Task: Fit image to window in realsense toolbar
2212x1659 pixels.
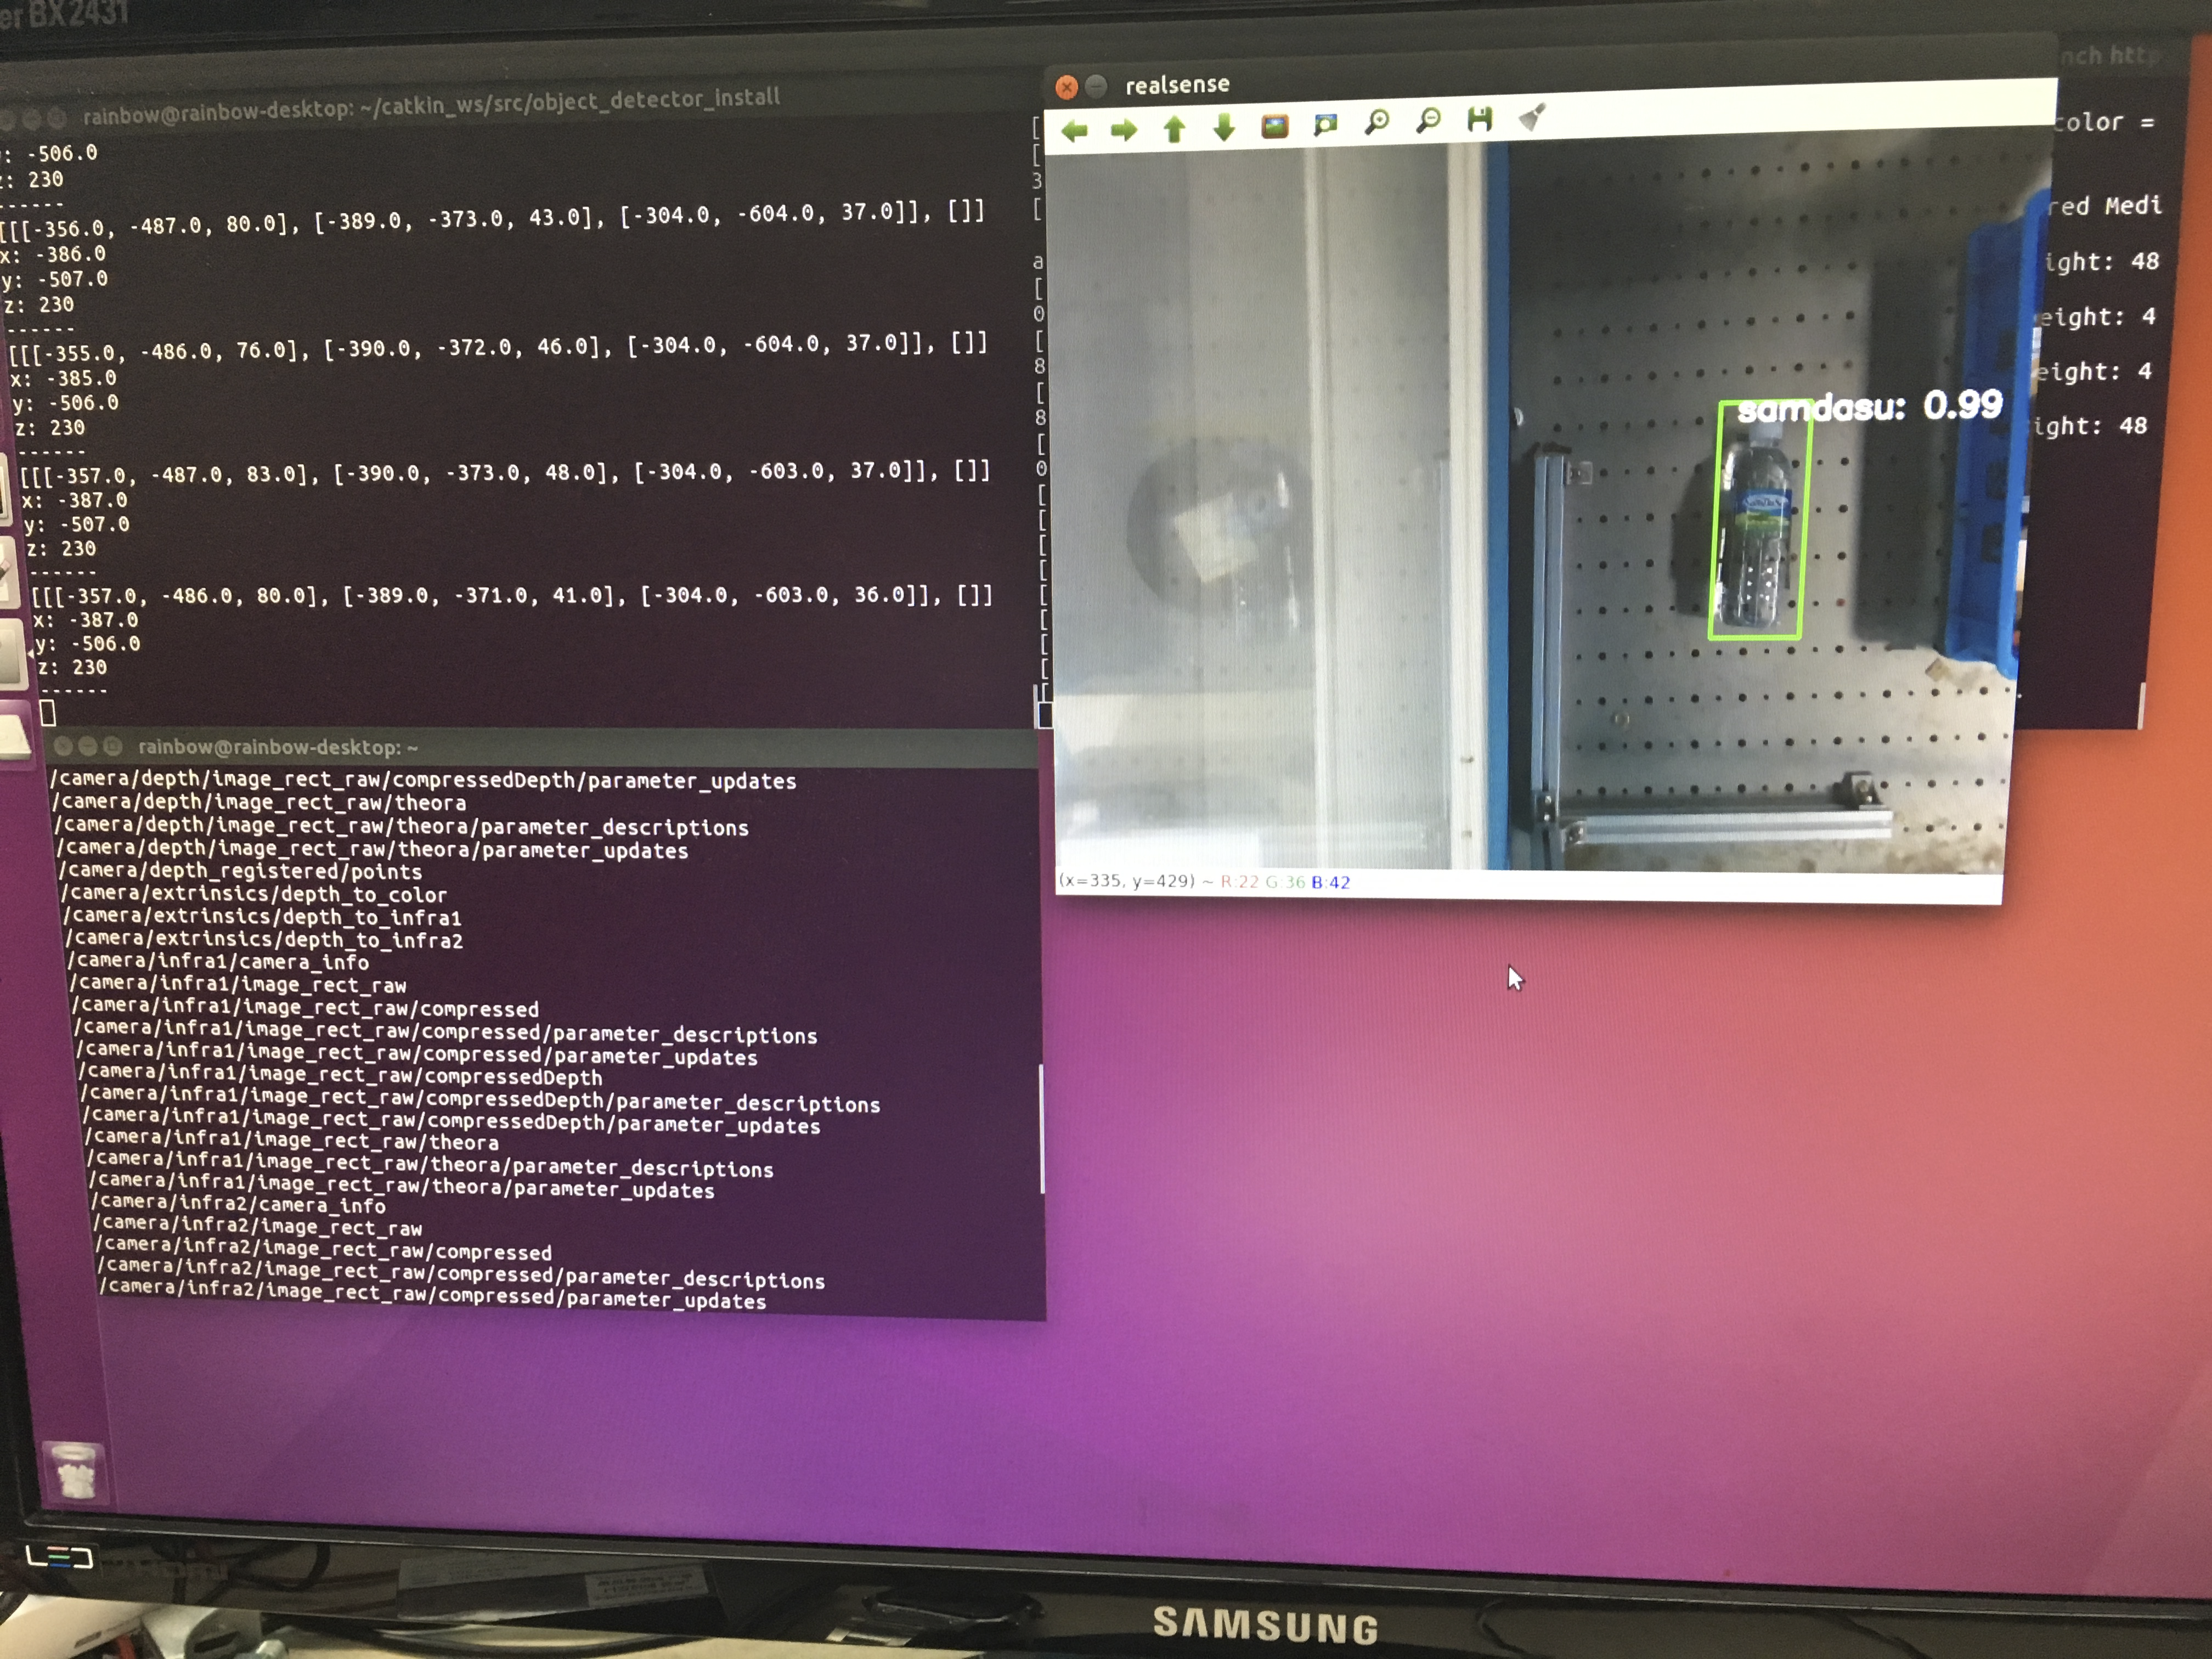Action: 1326,124
